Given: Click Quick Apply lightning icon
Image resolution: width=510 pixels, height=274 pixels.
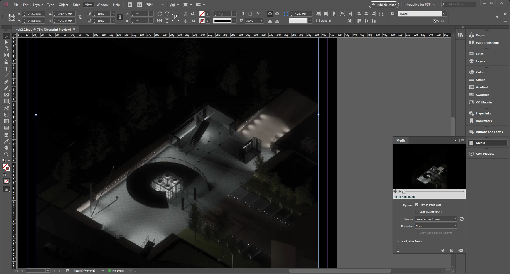Looking at the screenshot, I should pyautogui.click(x=497, y=17).
